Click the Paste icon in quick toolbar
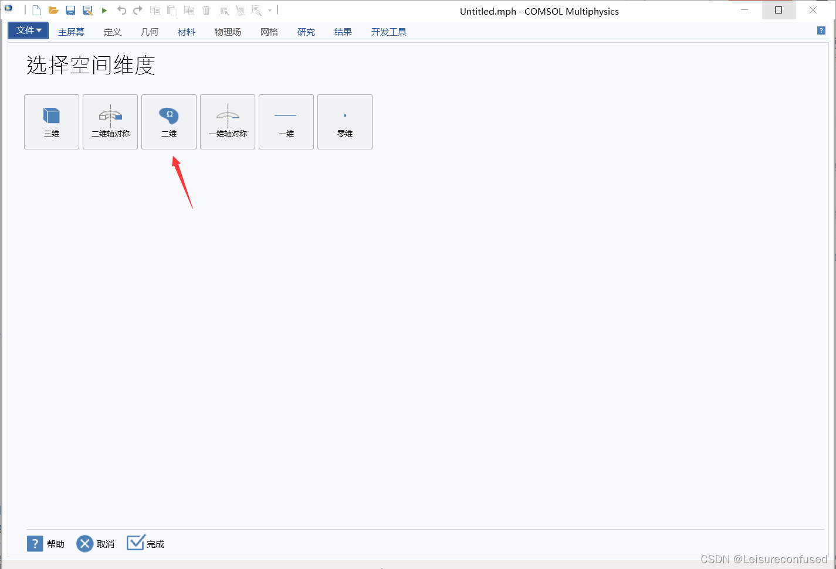Image resolution: width=836 pixels, height=569 pixels. pyautogui.click(x=172, y=11)
